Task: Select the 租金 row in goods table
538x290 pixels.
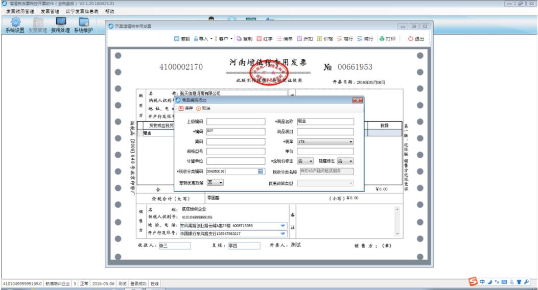Action: click(x=158, y=133)
